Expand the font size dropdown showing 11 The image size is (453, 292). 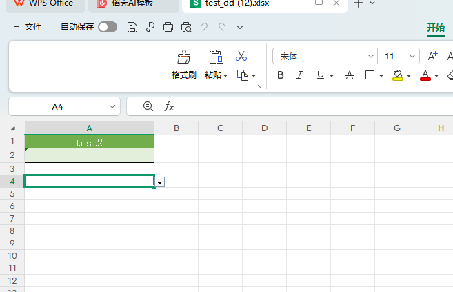(412, 57)
